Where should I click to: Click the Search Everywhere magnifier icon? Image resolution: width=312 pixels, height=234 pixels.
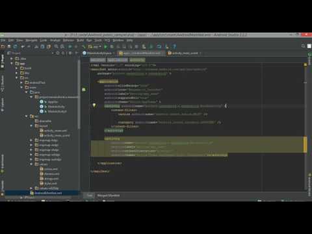click(x=303, y=46)
